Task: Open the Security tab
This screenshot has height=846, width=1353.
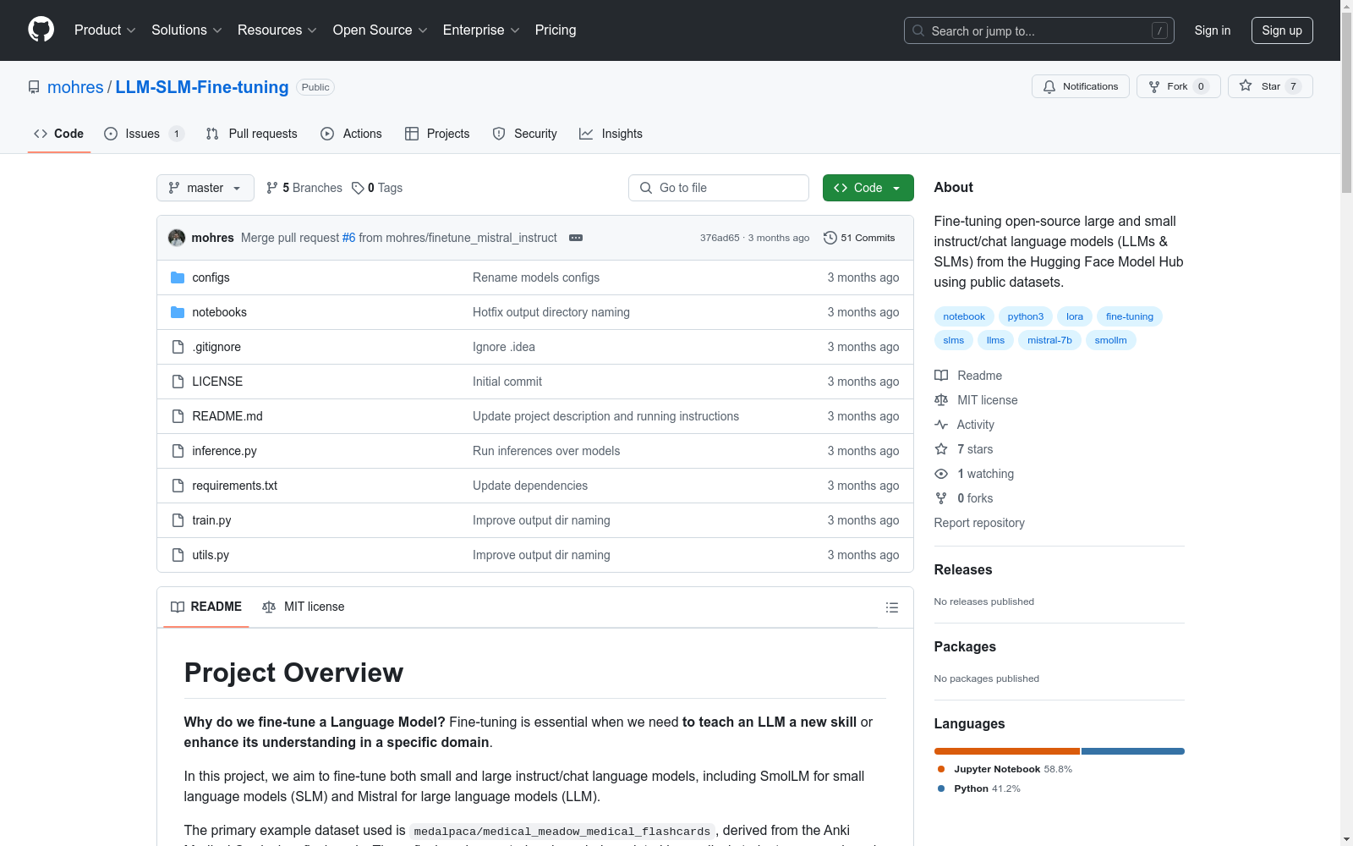Action: click(525, 134)
